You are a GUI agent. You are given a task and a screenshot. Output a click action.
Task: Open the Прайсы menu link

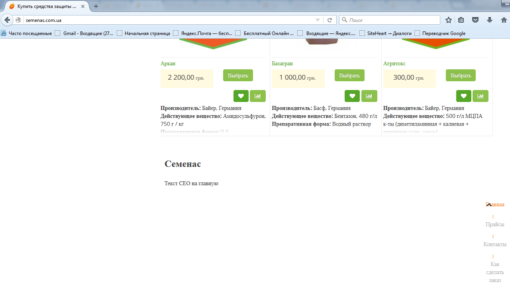[495, 224]
